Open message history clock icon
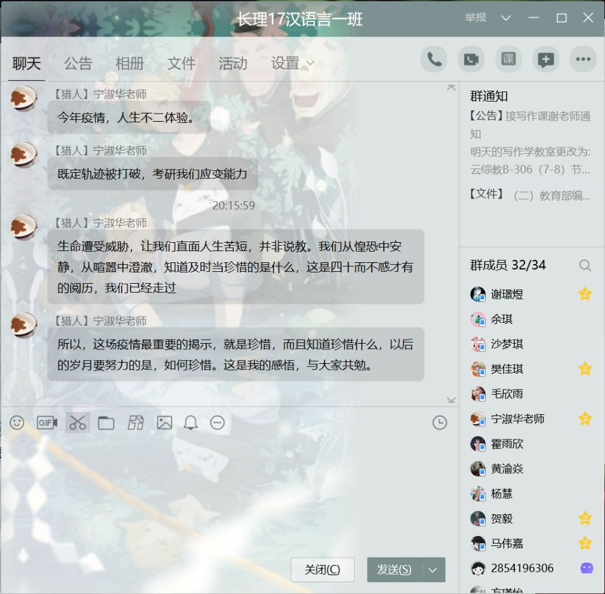The height and width of the screenshot is (594, 605). click(440, 422)
